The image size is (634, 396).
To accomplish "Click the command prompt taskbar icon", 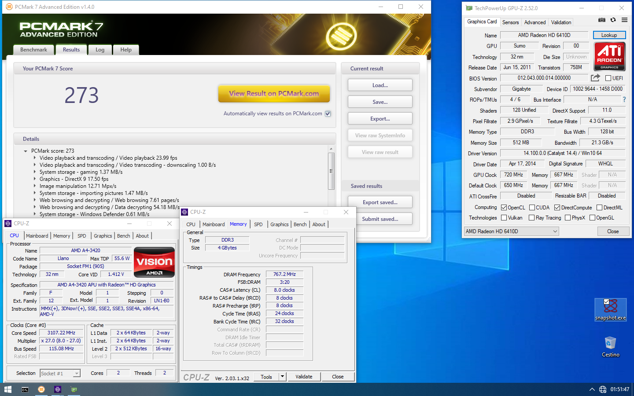I will [25, 389].
